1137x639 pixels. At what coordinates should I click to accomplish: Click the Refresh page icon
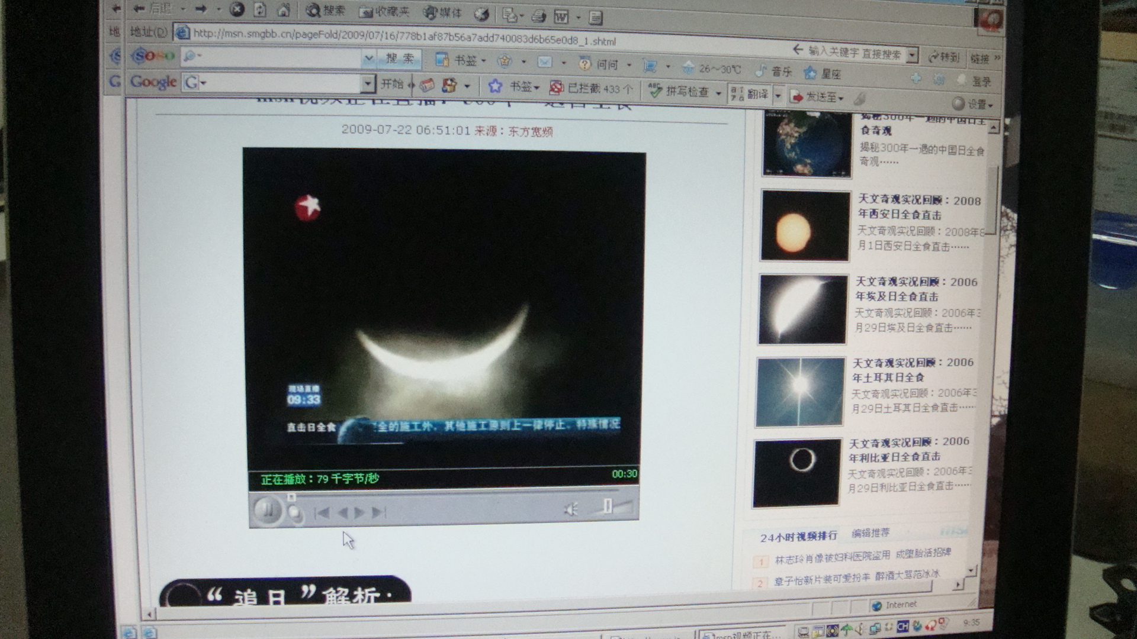(x=260, y=9)
